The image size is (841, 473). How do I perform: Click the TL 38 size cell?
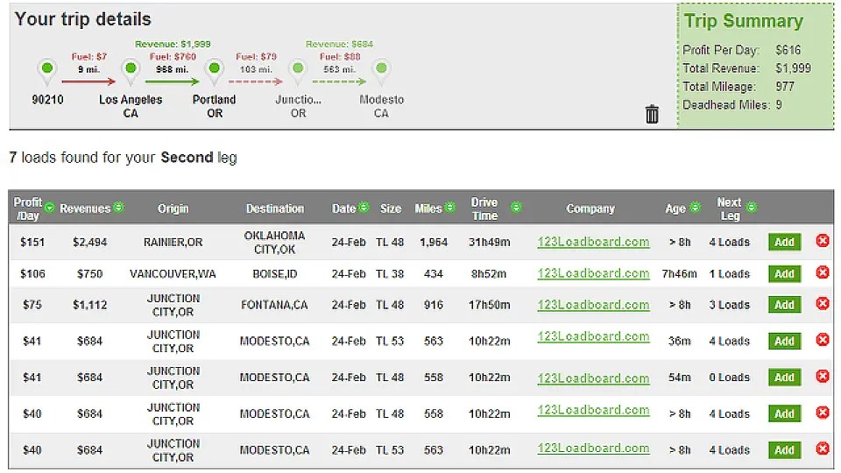pyautogui.click(x=390, y=274)
